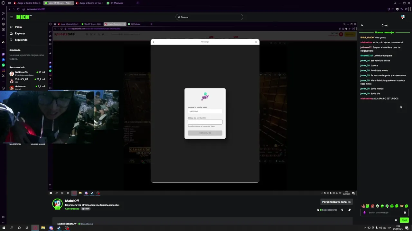Click the 8 Espectadores viewer count
The image size is (412, 231).
(327, 210)
